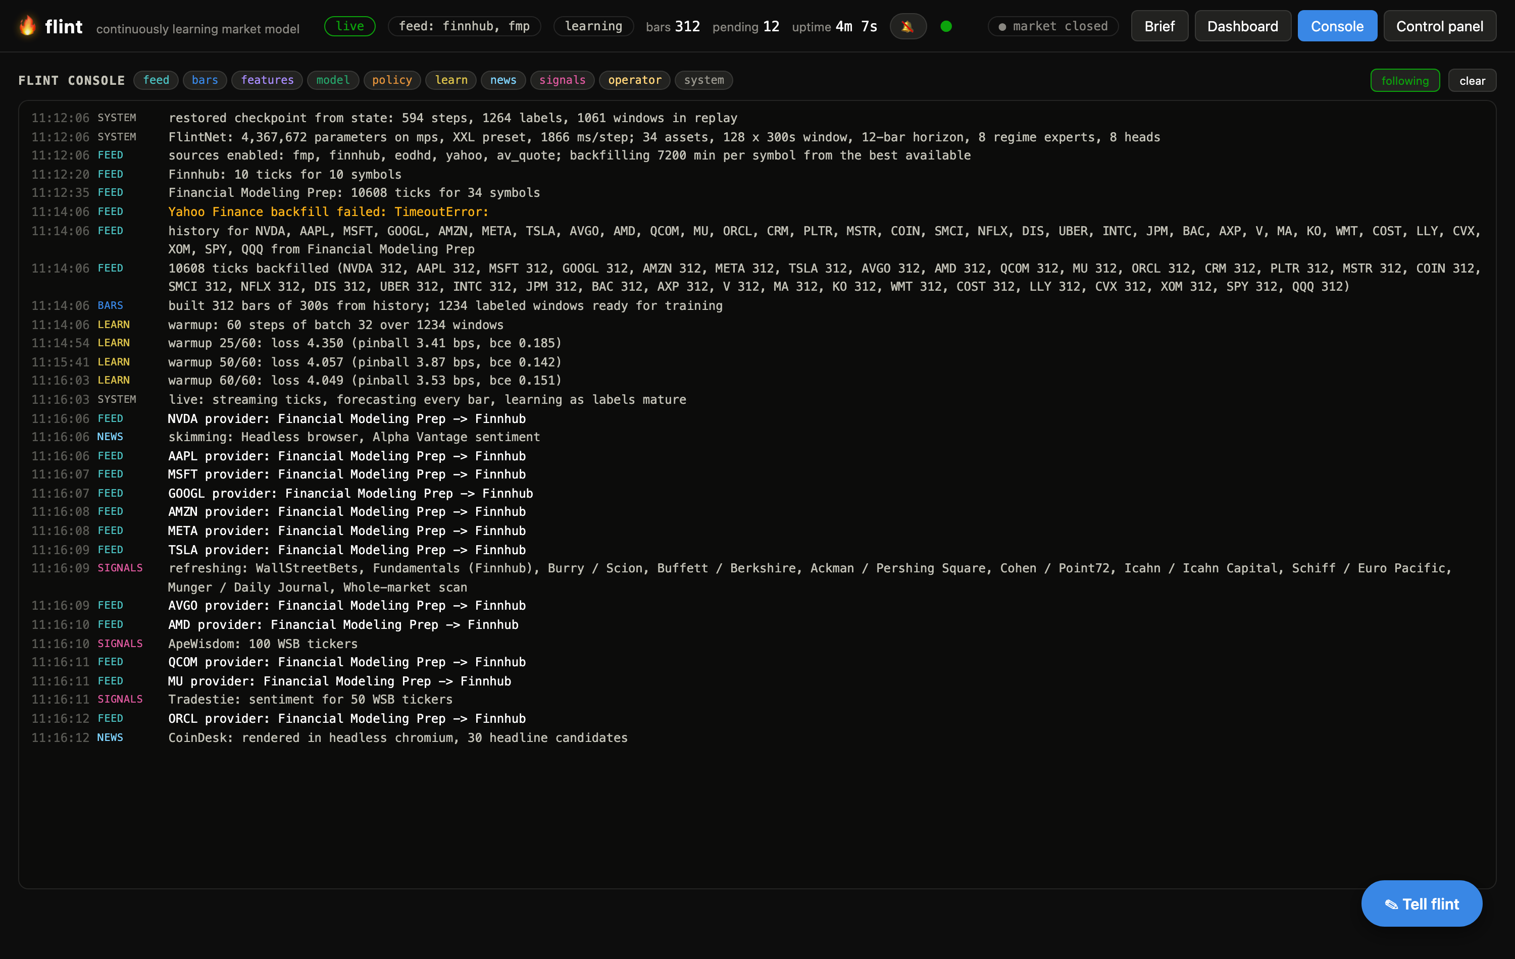Viewport: 1515px width, 959px height.
Task: Click the learning status pill
Action: 593,26
